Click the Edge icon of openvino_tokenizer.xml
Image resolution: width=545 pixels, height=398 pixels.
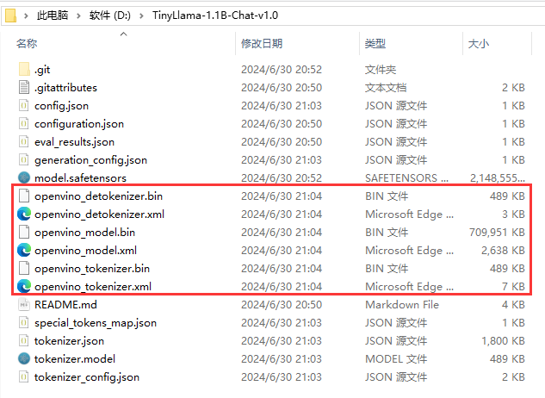click(24, 286)
